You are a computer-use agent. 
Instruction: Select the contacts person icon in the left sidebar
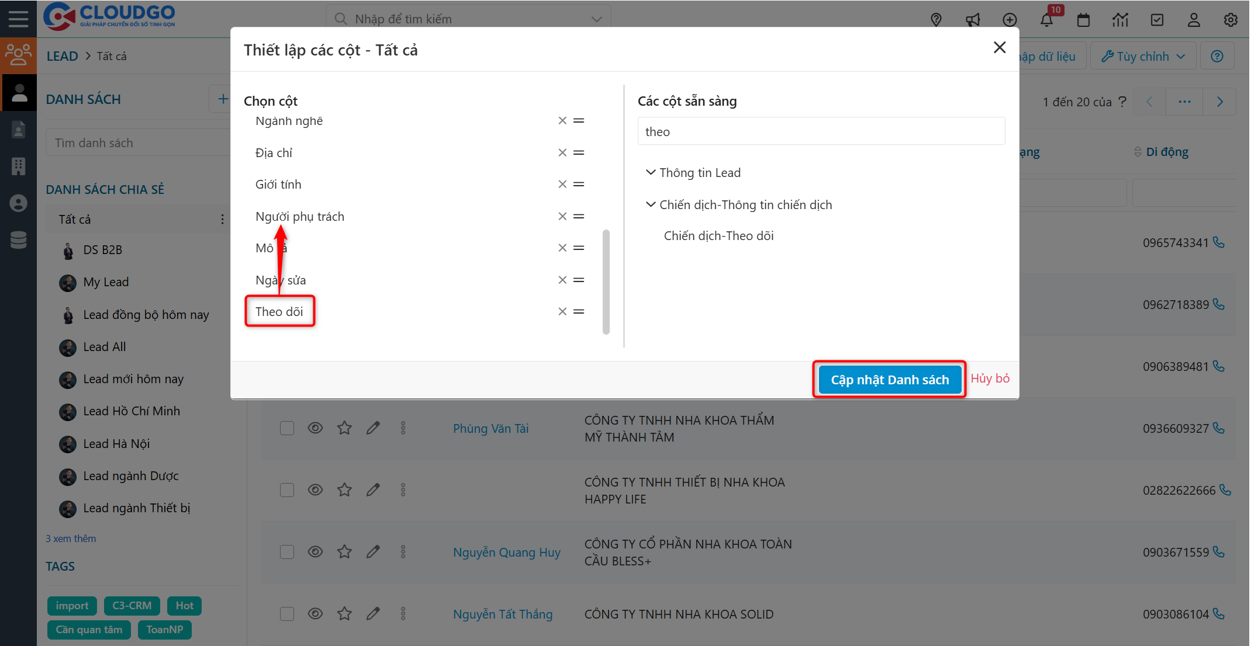coord(19,92)
